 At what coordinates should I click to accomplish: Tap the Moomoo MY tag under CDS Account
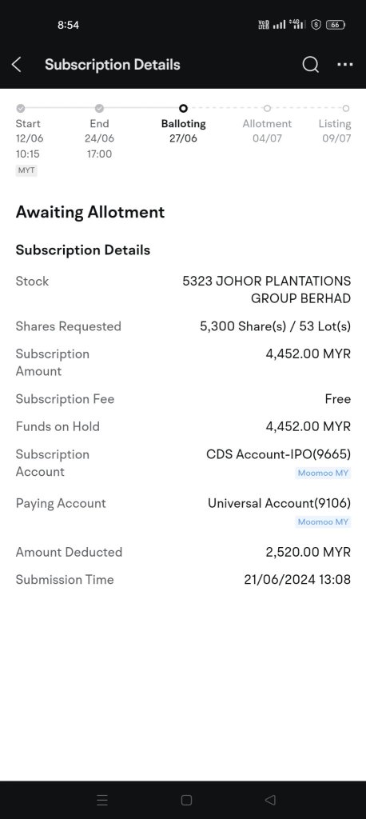[323, 473]
